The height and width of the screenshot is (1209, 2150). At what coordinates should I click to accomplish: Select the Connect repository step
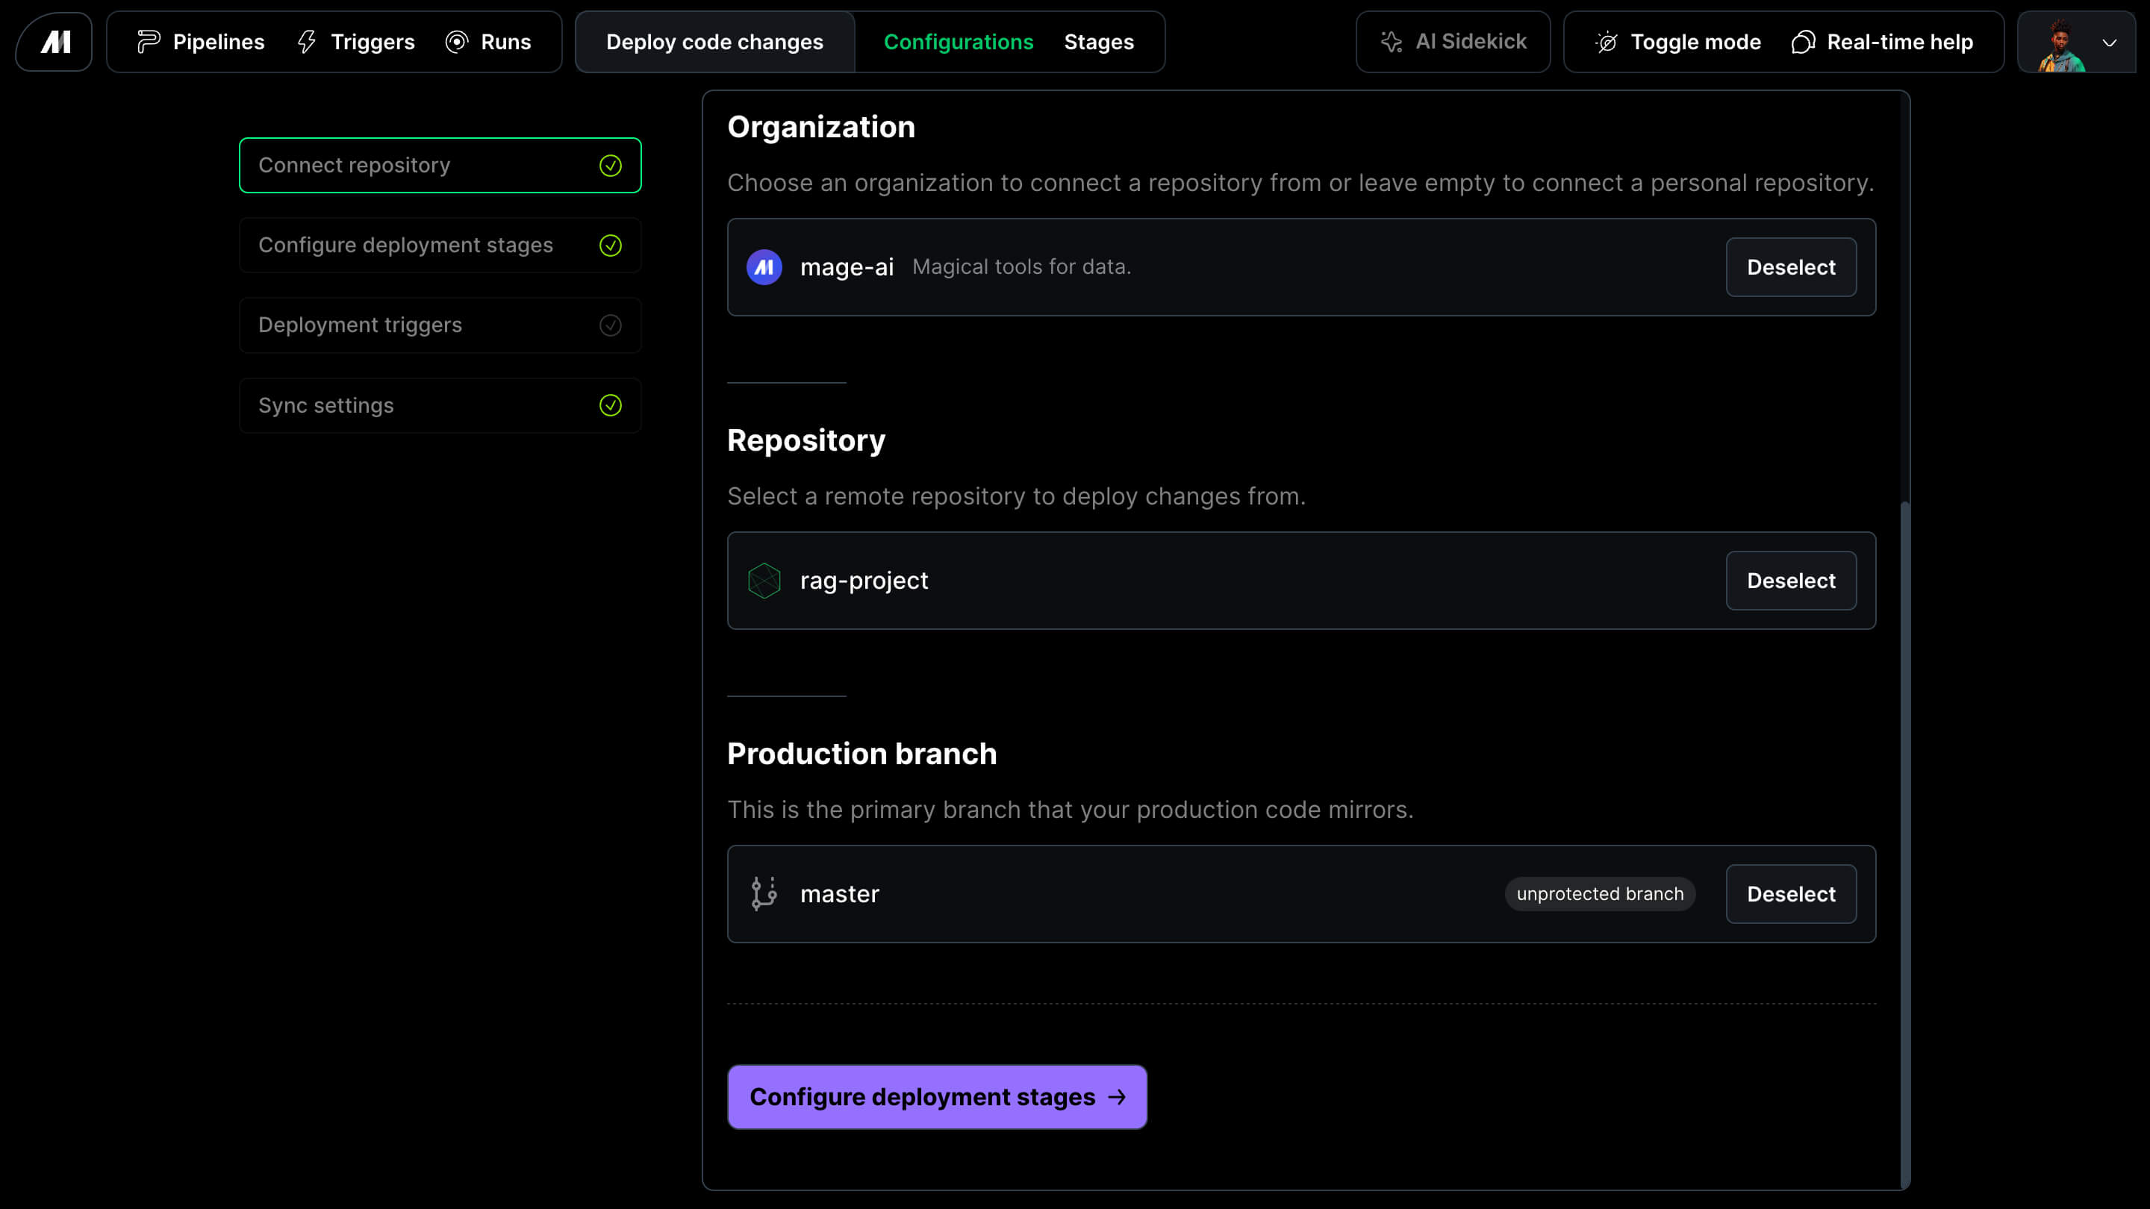coord(440,165)
